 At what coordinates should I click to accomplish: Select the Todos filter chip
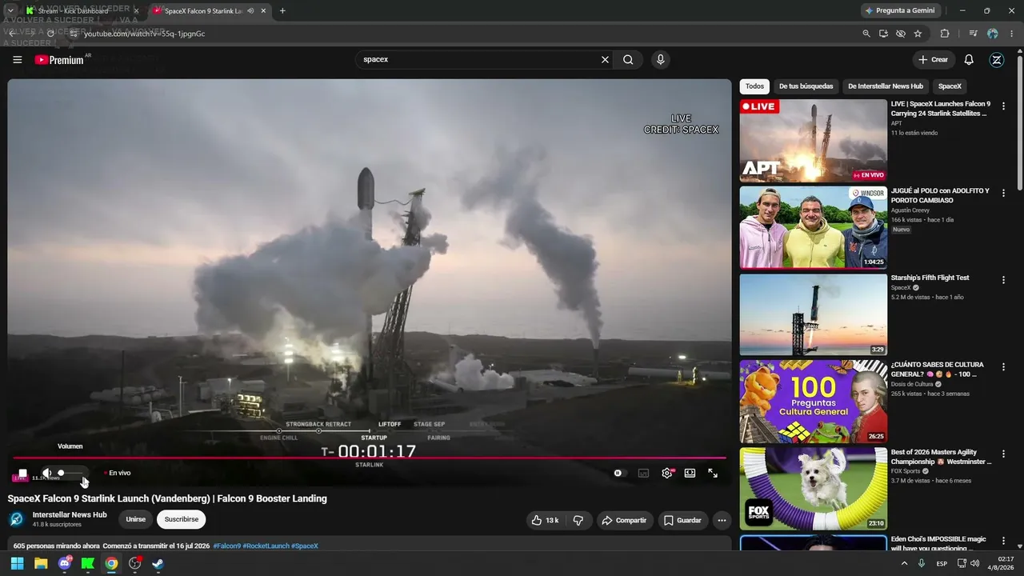pos(754,86)
